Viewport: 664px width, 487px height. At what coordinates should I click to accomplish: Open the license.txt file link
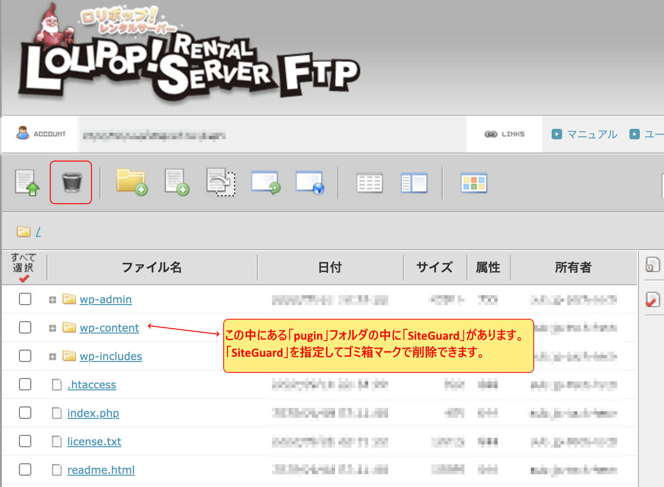point(94,442)
